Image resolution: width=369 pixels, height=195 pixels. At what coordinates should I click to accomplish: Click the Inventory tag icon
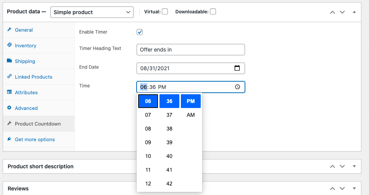pyautogui.click(x=10, y=45)
